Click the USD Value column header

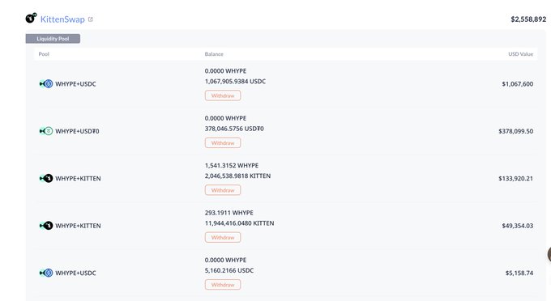[x=520, y=54]
